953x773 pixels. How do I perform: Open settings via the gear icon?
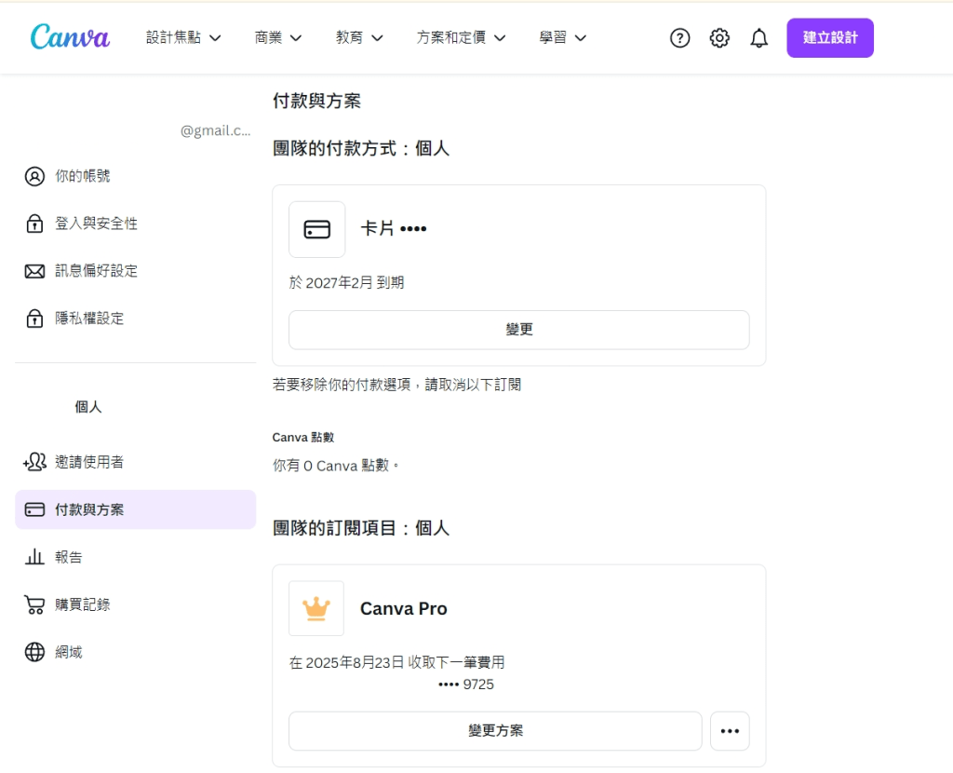(x=719, y=38)
